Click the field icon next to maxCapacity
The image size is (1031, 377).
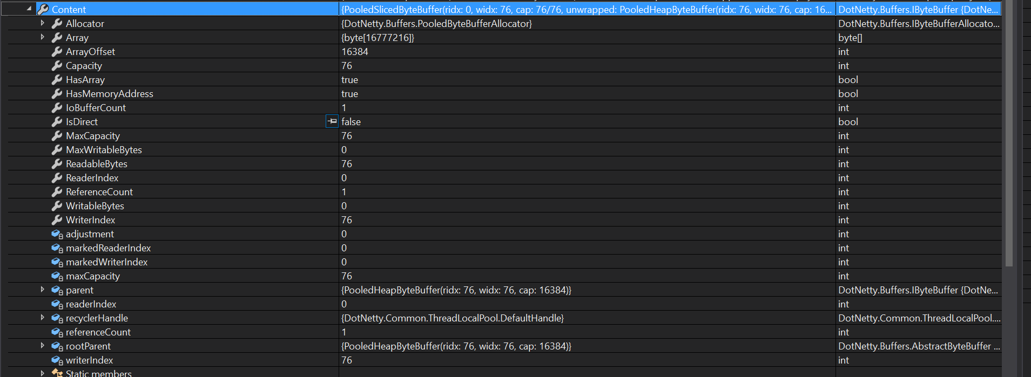coord(57,276)
